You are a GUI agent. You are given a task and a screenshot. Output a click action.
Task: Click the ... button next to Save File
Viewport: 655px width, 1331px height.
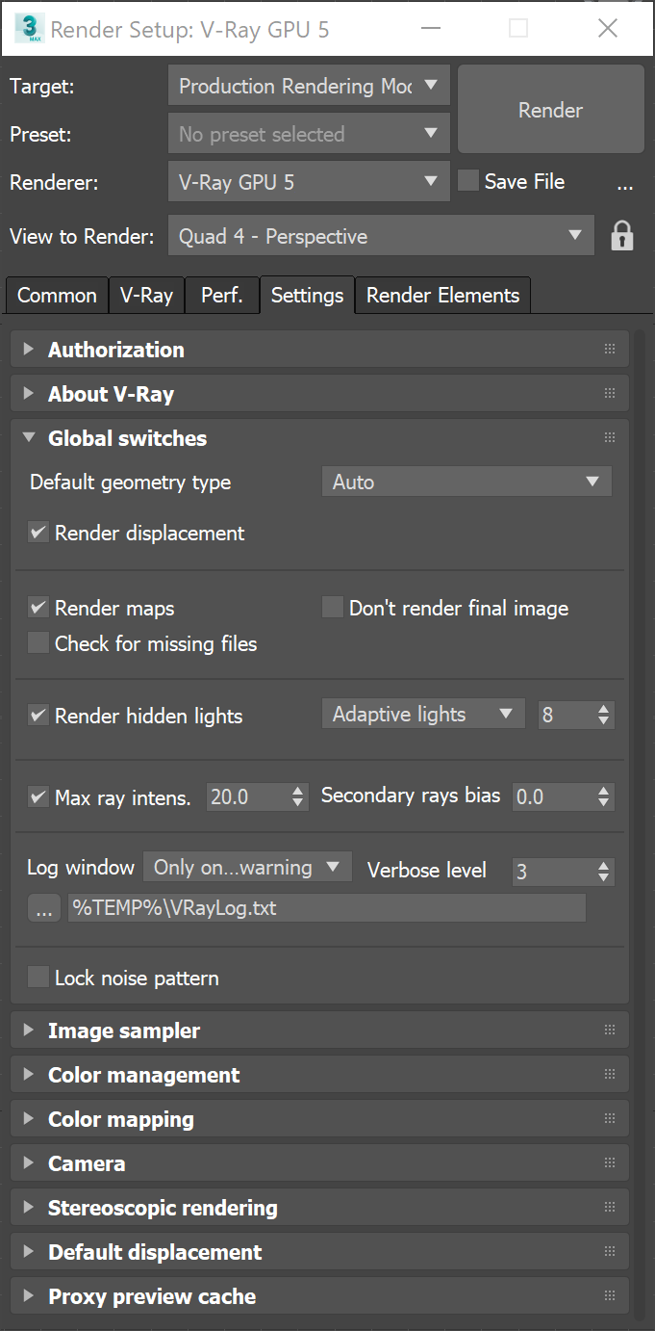[x=625, y=183]
